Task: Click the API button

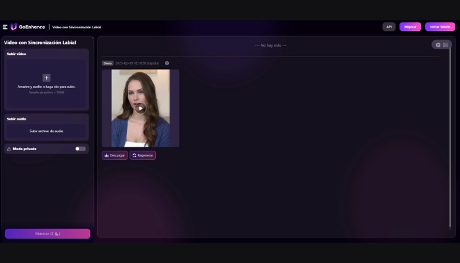Action: (389, 27)
